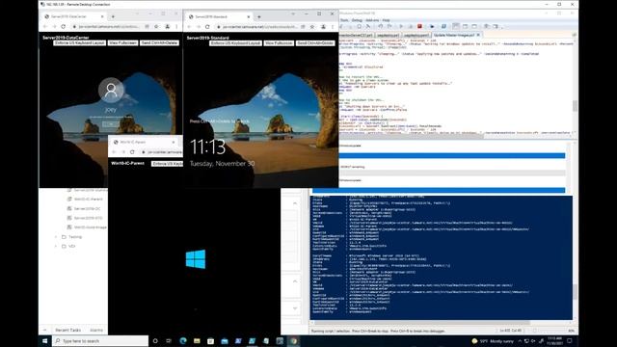Viewport: 617px width, 347px height.
Task: Open Chrome menu in Server2019-DataCenter window
Action: pos(176,26)
